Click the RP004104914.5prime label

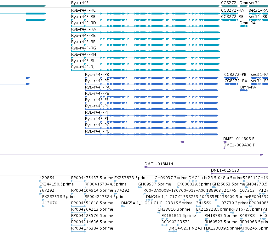[x=92, y=190]
